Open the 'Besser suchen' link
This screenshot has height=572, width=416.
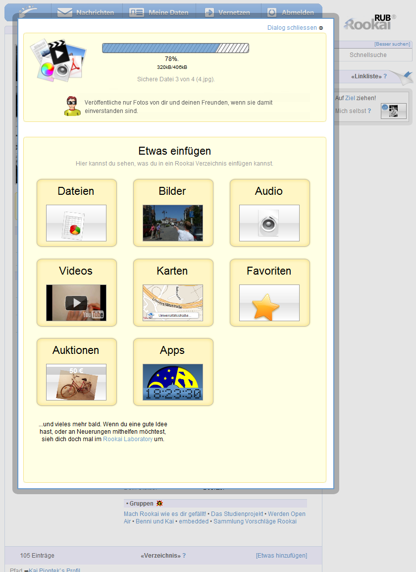(x=392, y=44)
